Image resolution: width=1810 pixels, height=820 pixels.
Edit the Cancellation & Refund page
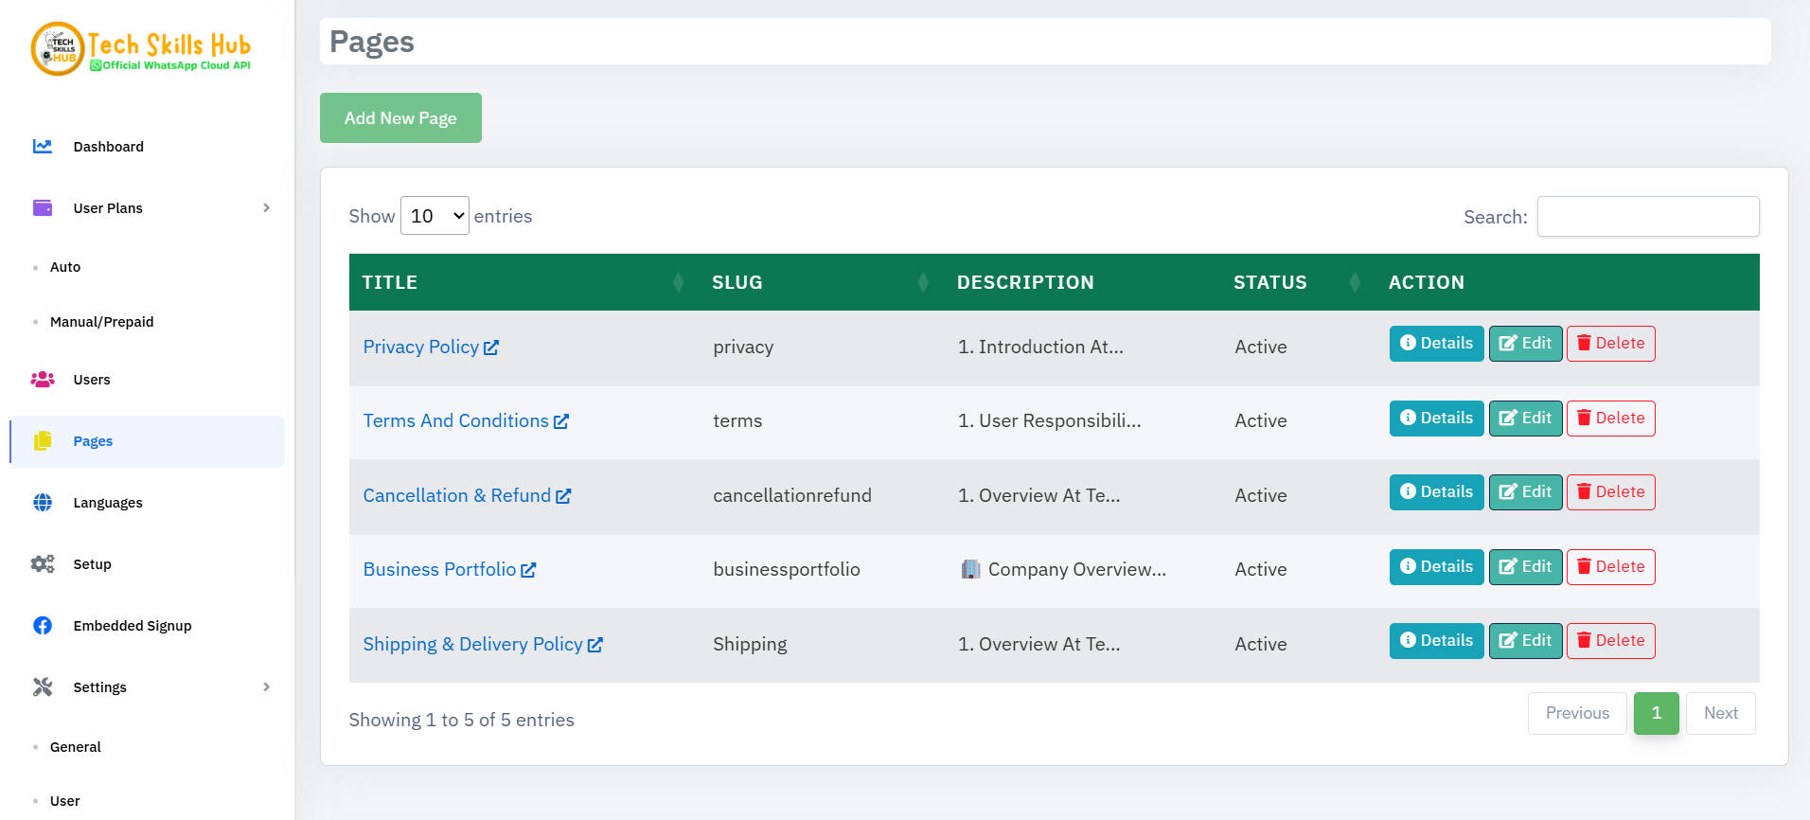[x=1525, y=492]
